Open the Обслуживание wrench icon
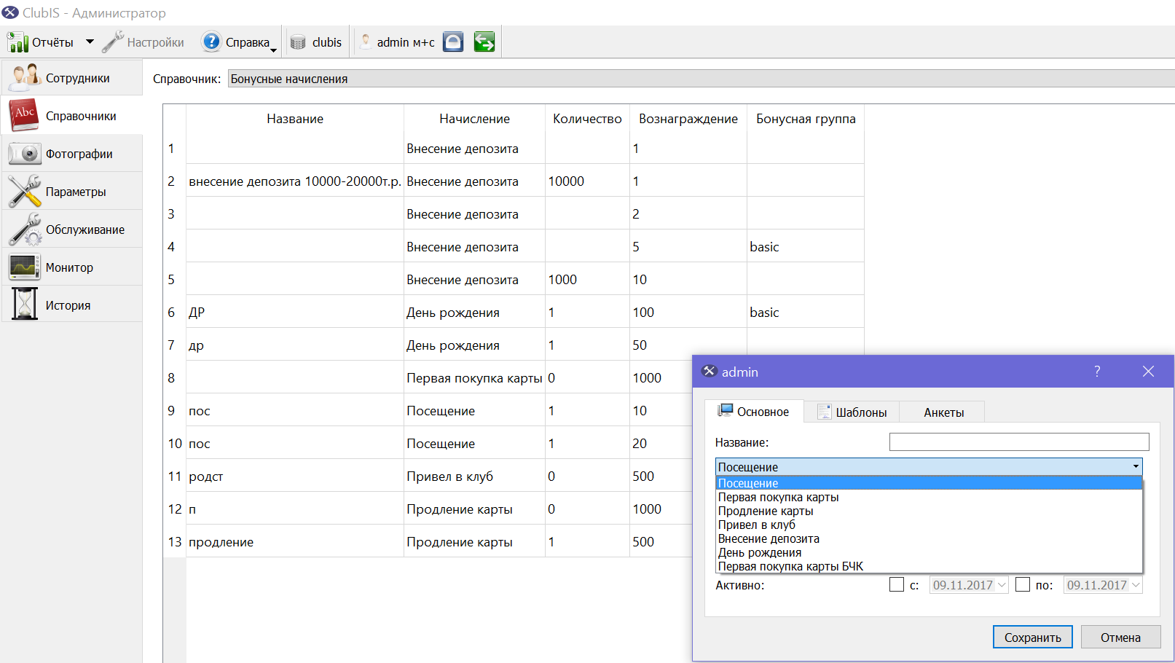1175x663 pixels. pyautogui.click(x=25, y=229)
